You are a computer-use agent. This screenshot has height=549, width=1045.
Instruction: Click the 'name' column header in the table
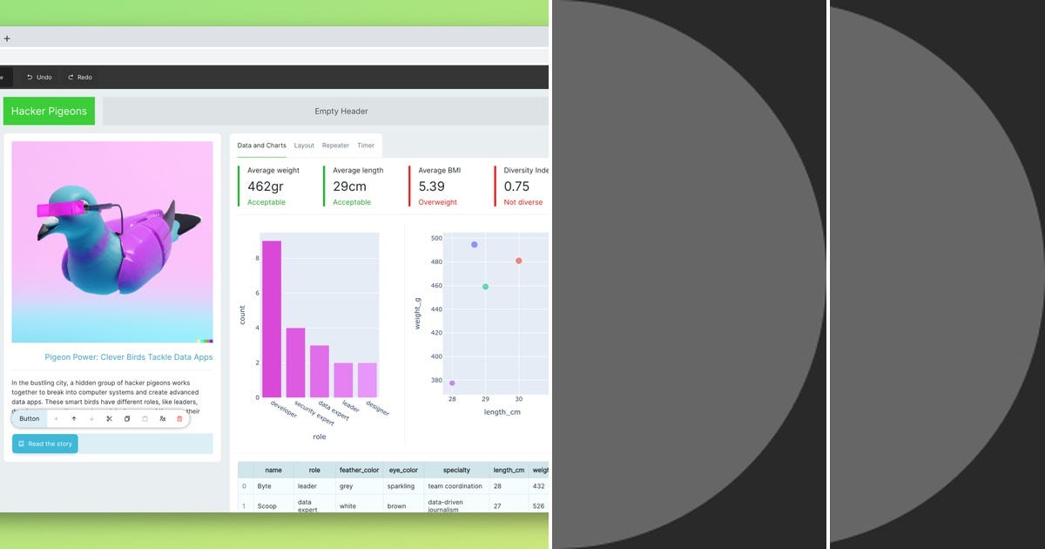pyautogui.click(x=273, y=470)
